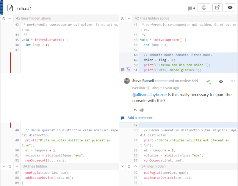Viewport: 238px width, 186px height.
Task: Toggle the eye visibility icon in the toolbar
Action: 230,8
